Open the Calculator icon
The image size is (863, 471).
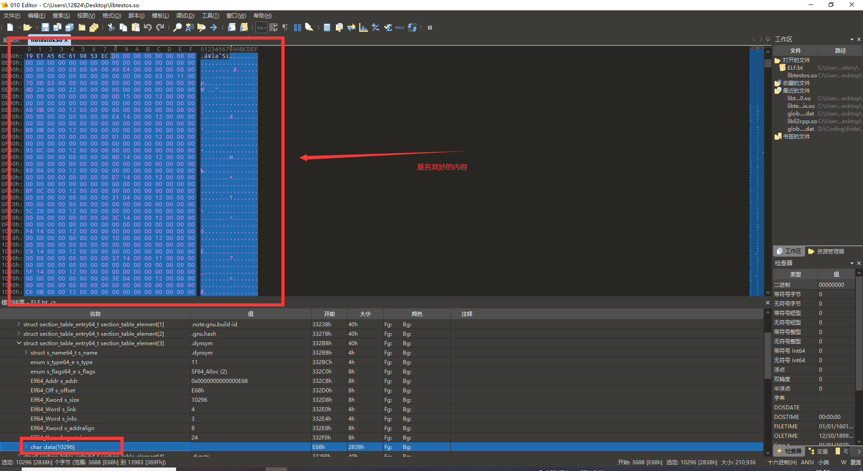(327, 27)
